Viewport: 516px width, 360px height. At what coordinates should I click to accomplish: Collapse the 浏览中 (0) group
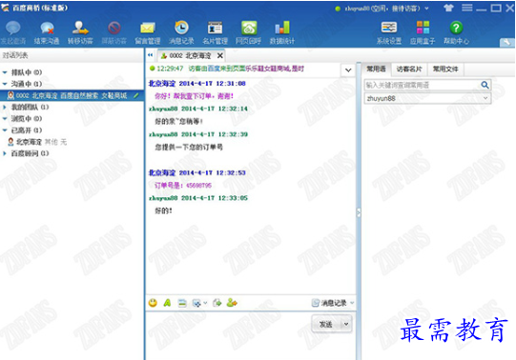pyautogui.click(x=5, y=119)
